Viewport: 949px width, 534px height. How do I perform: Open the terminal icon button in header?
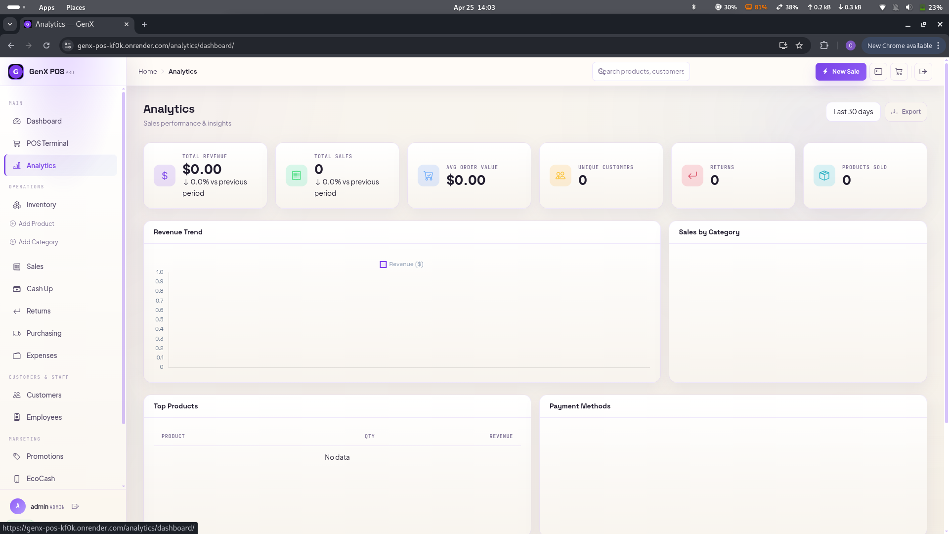coord(878,72)
